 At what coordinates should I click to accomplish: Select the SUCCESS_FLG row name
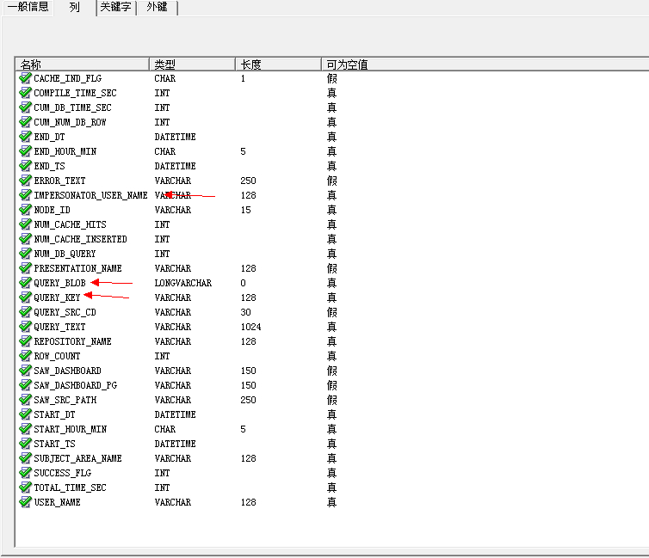tap(63, 473)
